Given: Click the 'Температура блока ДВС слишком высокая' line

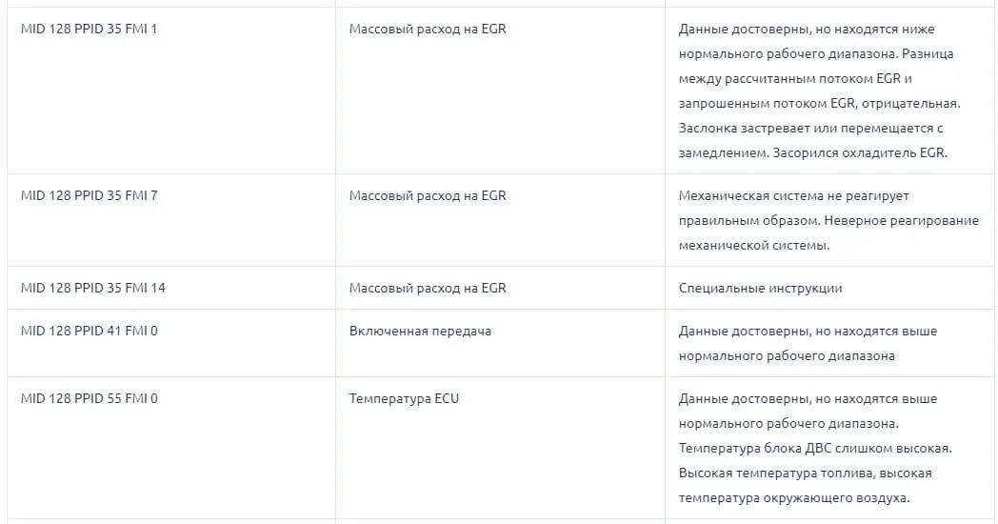Looking at the screenshot, I should pyautogui.click(x=815, y=448).
